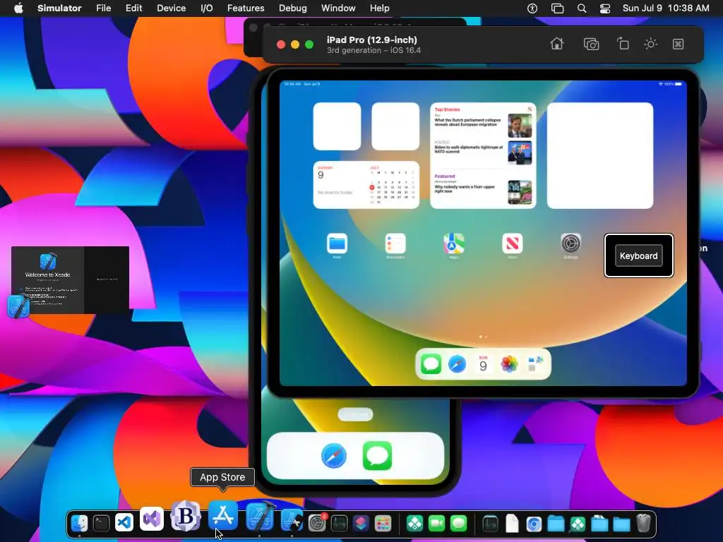This screenshot has width=723, height=542.
Task: Tap the Biden NATO summit news story
Action: pos(483,152)
